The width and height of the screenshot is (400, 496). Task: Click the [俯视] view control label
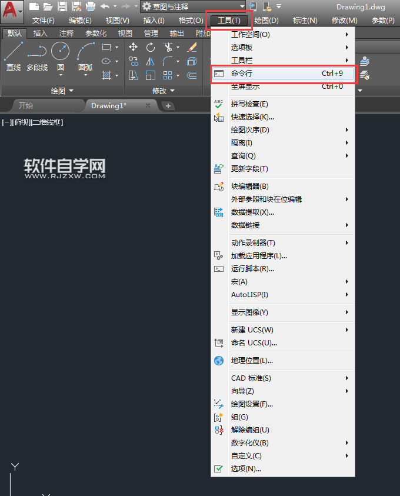click(22, 122)
